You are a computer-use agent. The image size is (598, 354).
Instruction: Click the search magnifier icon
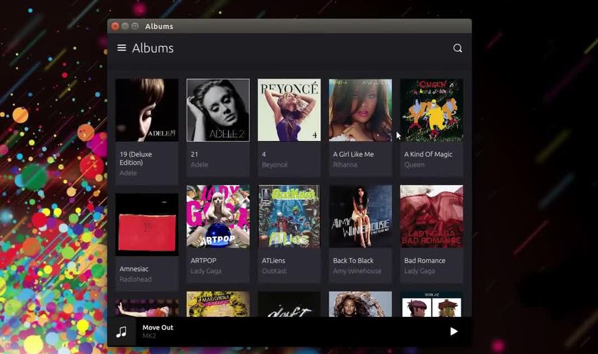tap(458, 48)
